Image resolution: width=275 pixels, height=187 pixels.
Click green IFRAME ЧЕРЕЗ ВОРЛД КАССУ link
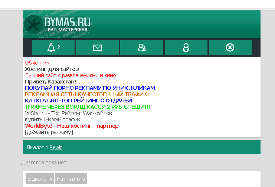[x=87, y=107]
